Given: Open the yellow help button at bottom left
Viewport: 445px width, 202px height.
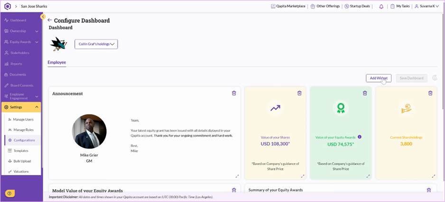Looking at the screenshot, I should (x=9, y=193).
